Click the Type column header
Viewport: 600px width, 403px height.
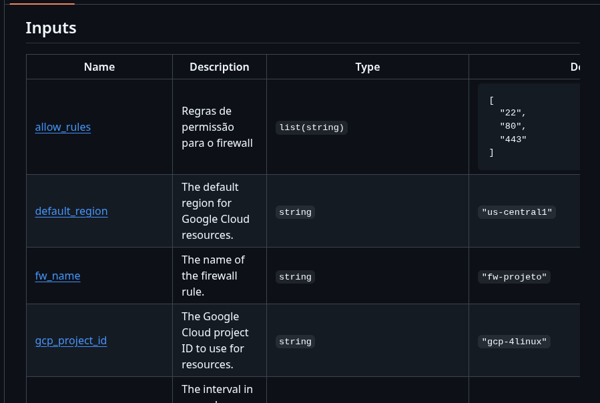click(367, 67)
